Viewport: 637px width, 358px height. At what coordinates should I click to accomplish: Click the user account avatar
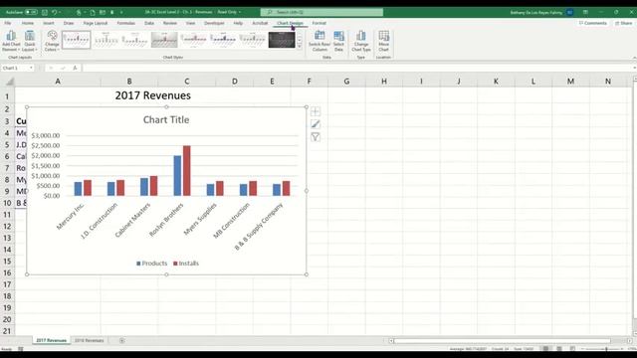click(570, 12)
